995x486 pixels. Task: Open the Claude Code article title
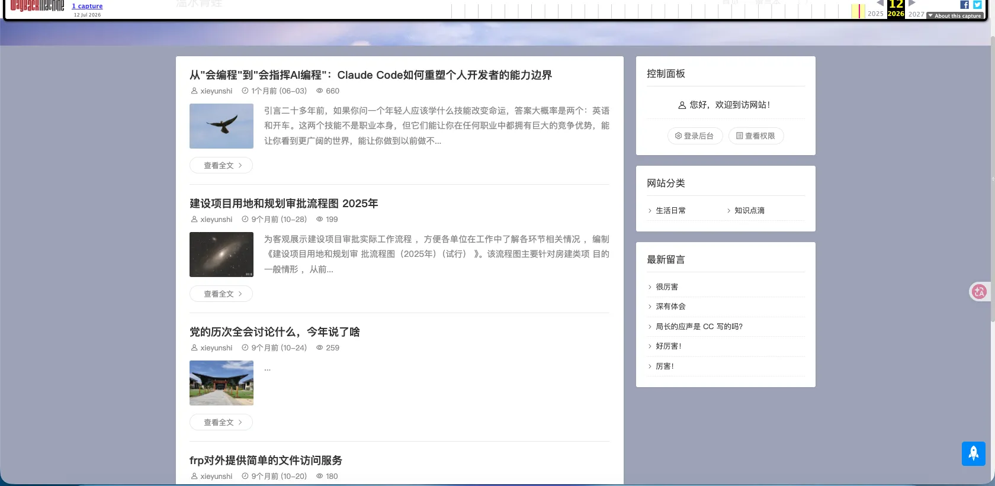click(x=371, y=75)
